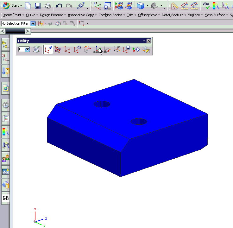Click the curve analysis icon

click(225, 6)
